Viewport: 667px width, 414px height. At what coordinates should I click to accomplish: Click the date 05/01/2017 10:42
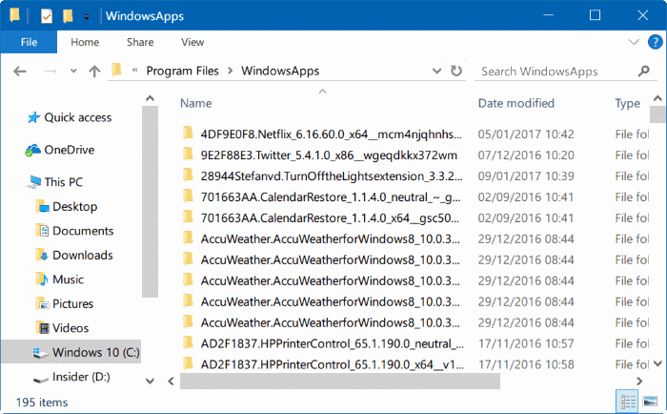click(526, 135)
